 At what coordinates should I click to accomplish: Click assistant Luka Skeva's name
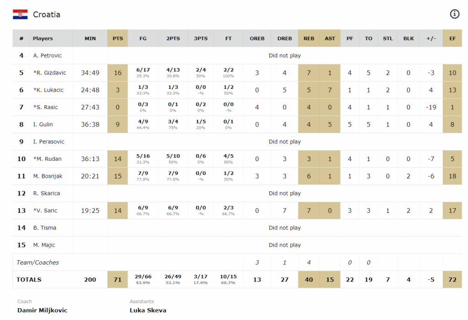[x=148, y=310]
